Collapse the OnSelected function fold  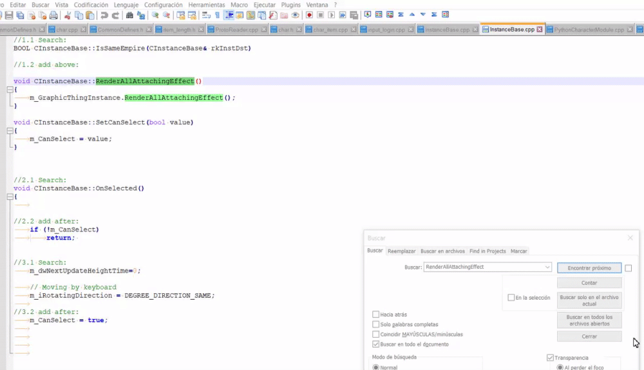click(10, 197)
